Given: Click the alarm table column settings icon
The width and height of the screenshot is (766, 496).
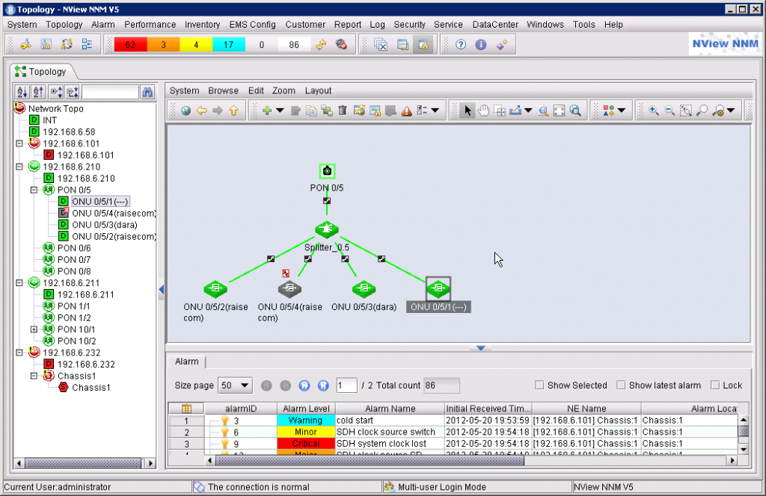Looking at the screenshot, I should point(186,409).
